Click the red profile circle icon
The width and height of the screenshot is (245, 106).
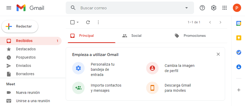[x=152, y=68]
